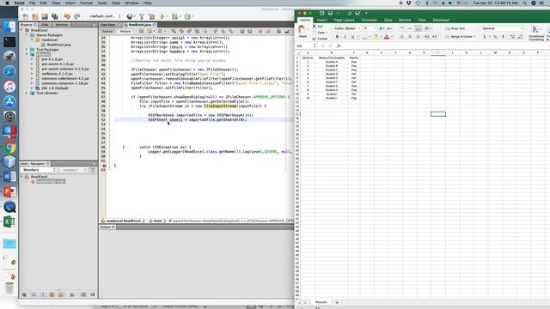Click the red font color swatch
The width and height of the screenshot is (550, 309).
(387, 37)
